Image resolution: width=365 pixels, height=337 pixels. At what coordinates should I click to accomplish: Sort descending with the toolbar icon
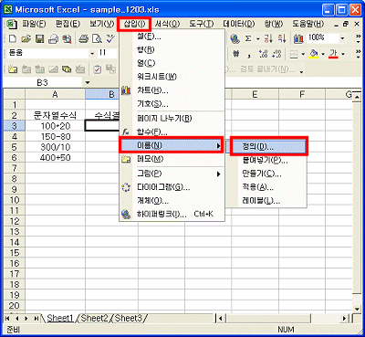pyautogui.click(x=282, y=38)
